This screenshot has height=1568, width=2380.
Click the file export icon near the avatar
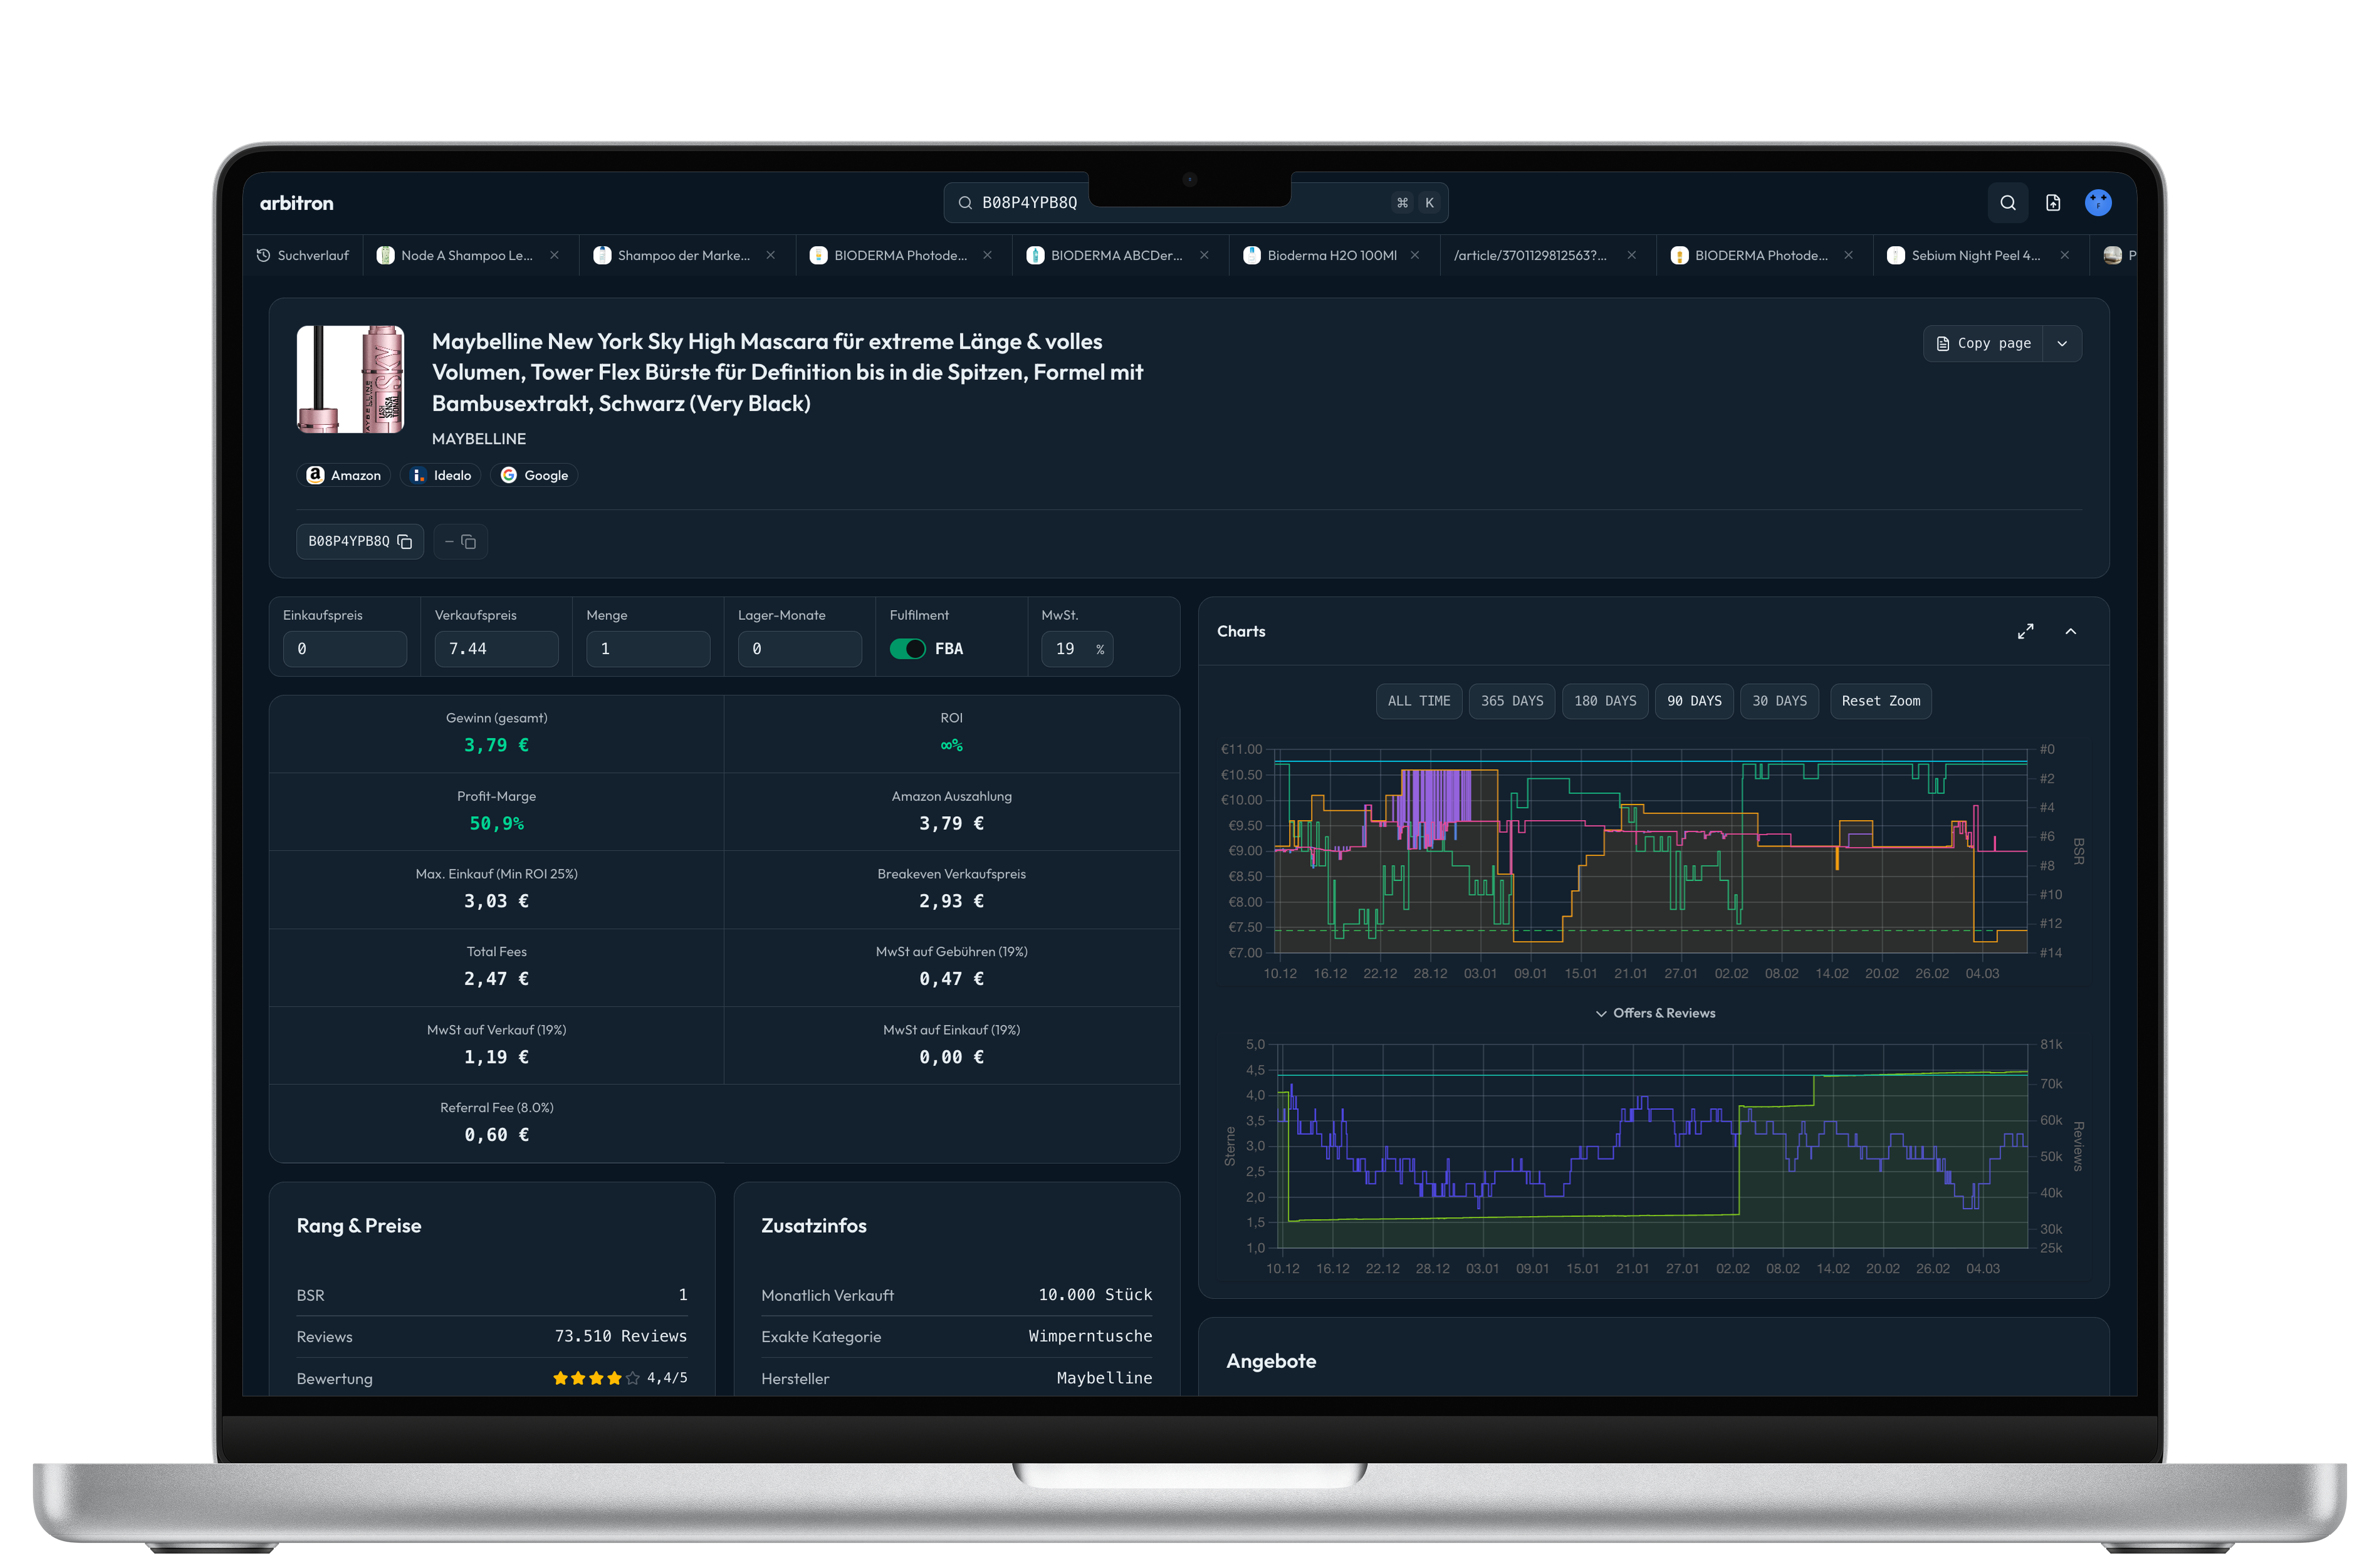[x=2053, y=202]
